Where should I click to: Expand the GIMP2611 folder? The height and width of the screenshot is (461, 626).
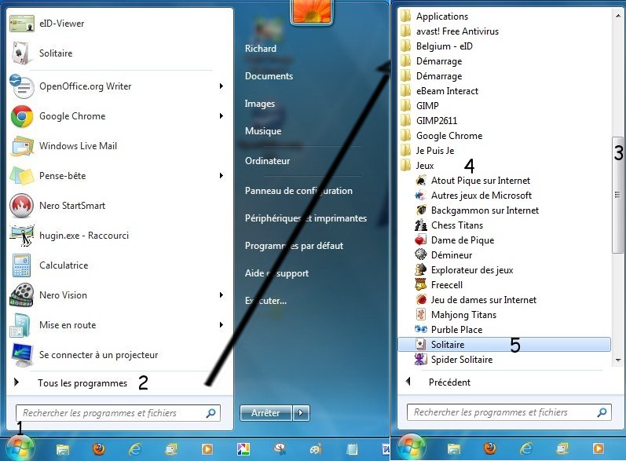[x=429, y=121]
